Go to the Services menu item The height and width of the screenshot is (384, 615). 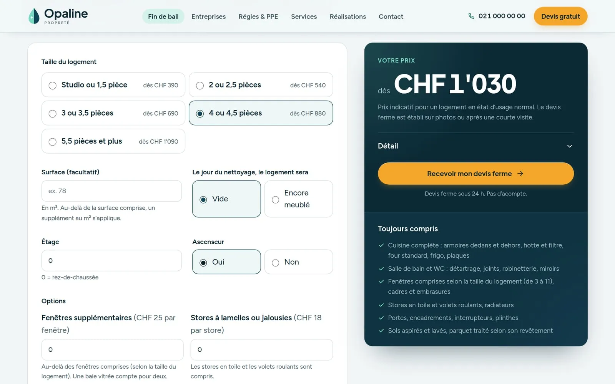[304, 17]
